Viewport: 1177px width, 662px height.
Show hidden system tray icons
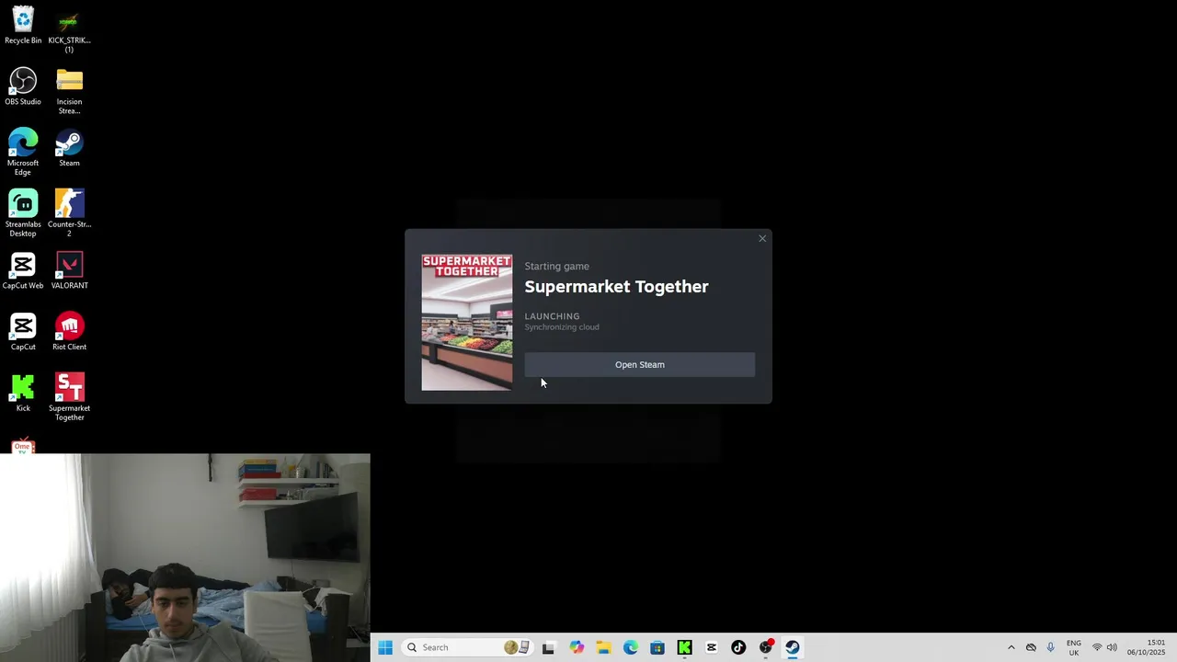click(1011, 647)
